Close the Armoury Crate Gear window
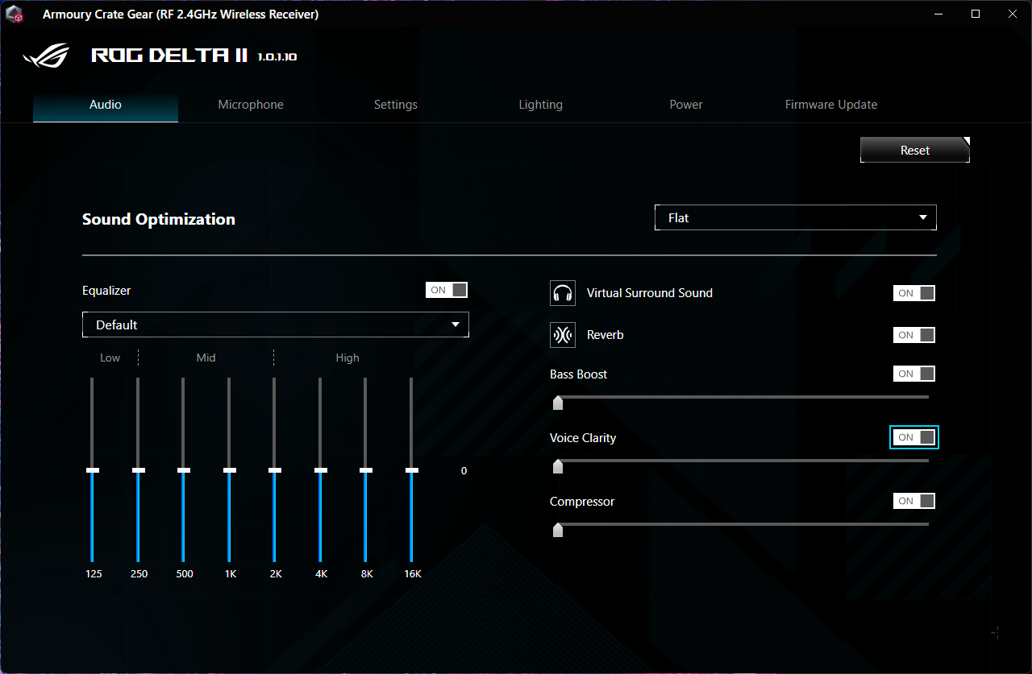 tap(1012, 14)
